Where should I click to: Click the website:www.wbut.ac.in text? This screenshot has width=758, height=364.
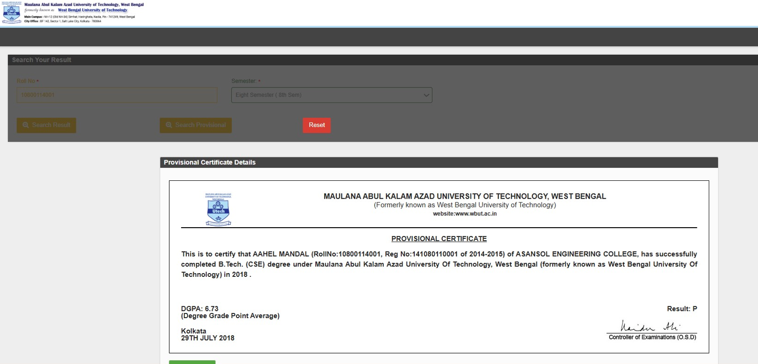tap(465, 214)
